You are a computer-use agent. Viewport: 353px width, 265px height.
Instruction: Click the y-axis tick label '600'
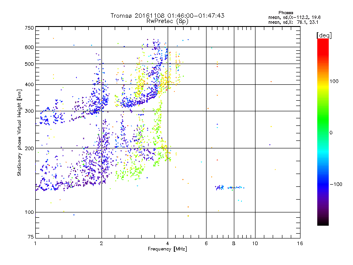click(x=29, y=47)
